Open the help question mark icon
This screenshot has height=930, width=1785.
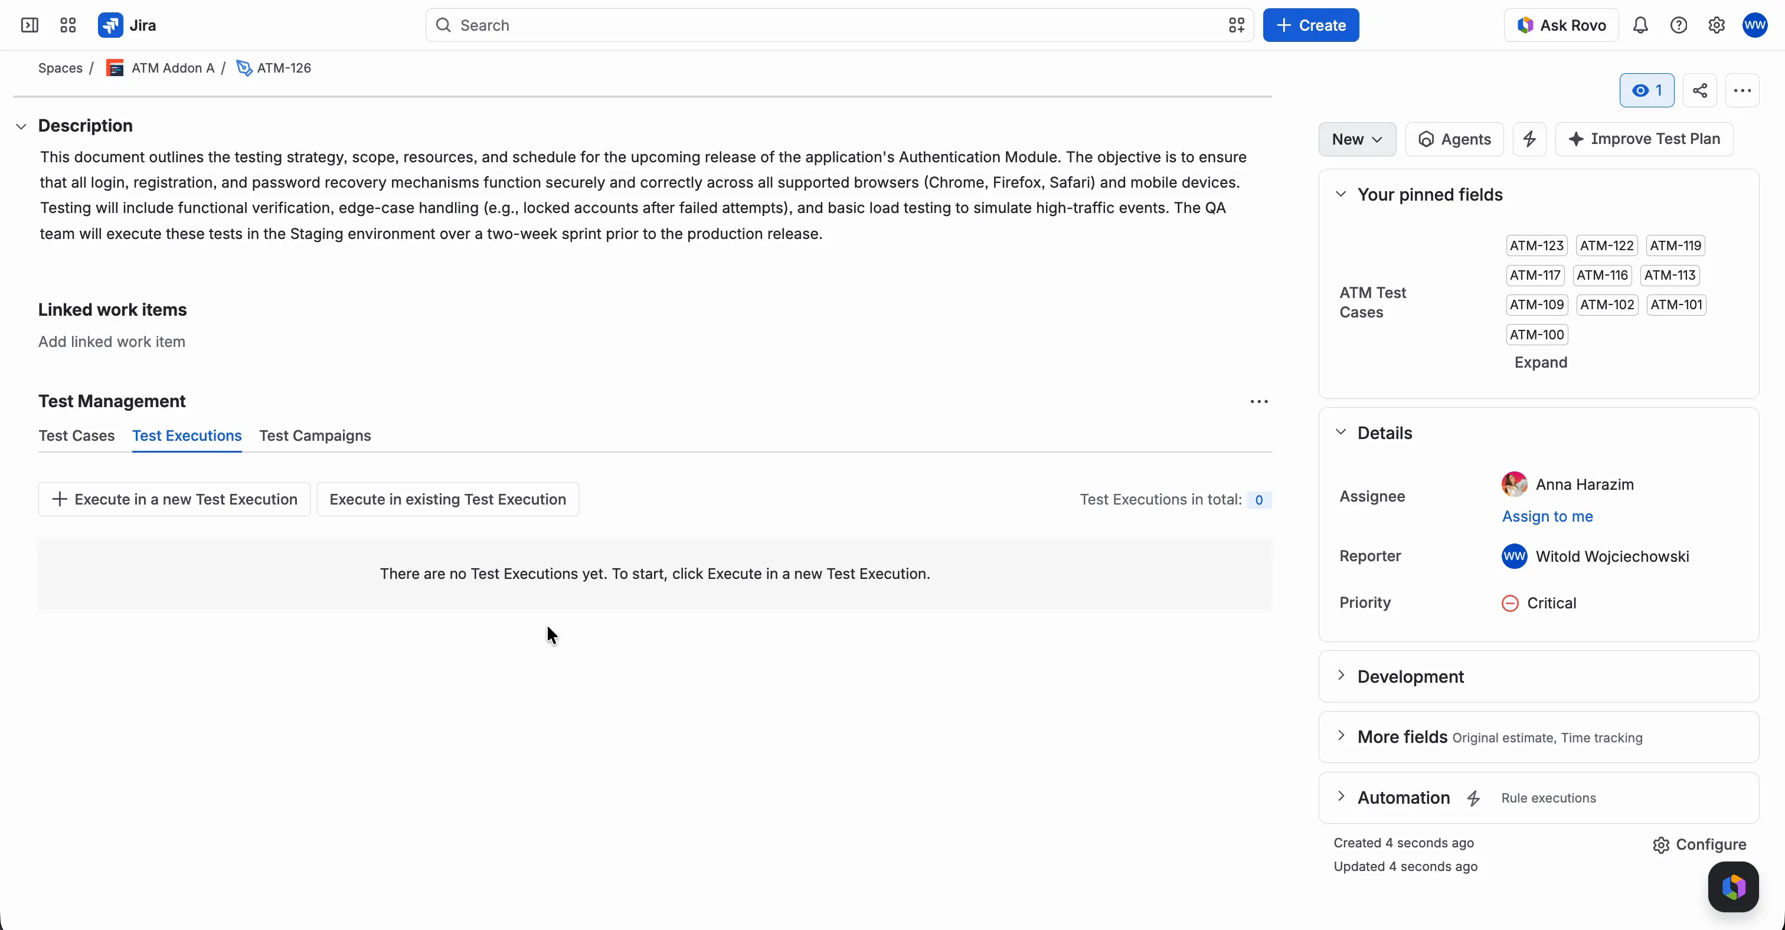(x=1678, y=25)
